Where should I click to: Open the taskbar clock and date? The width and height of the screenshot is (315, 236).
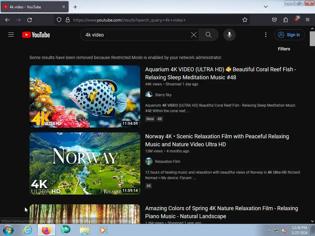[x=299, y=230]
